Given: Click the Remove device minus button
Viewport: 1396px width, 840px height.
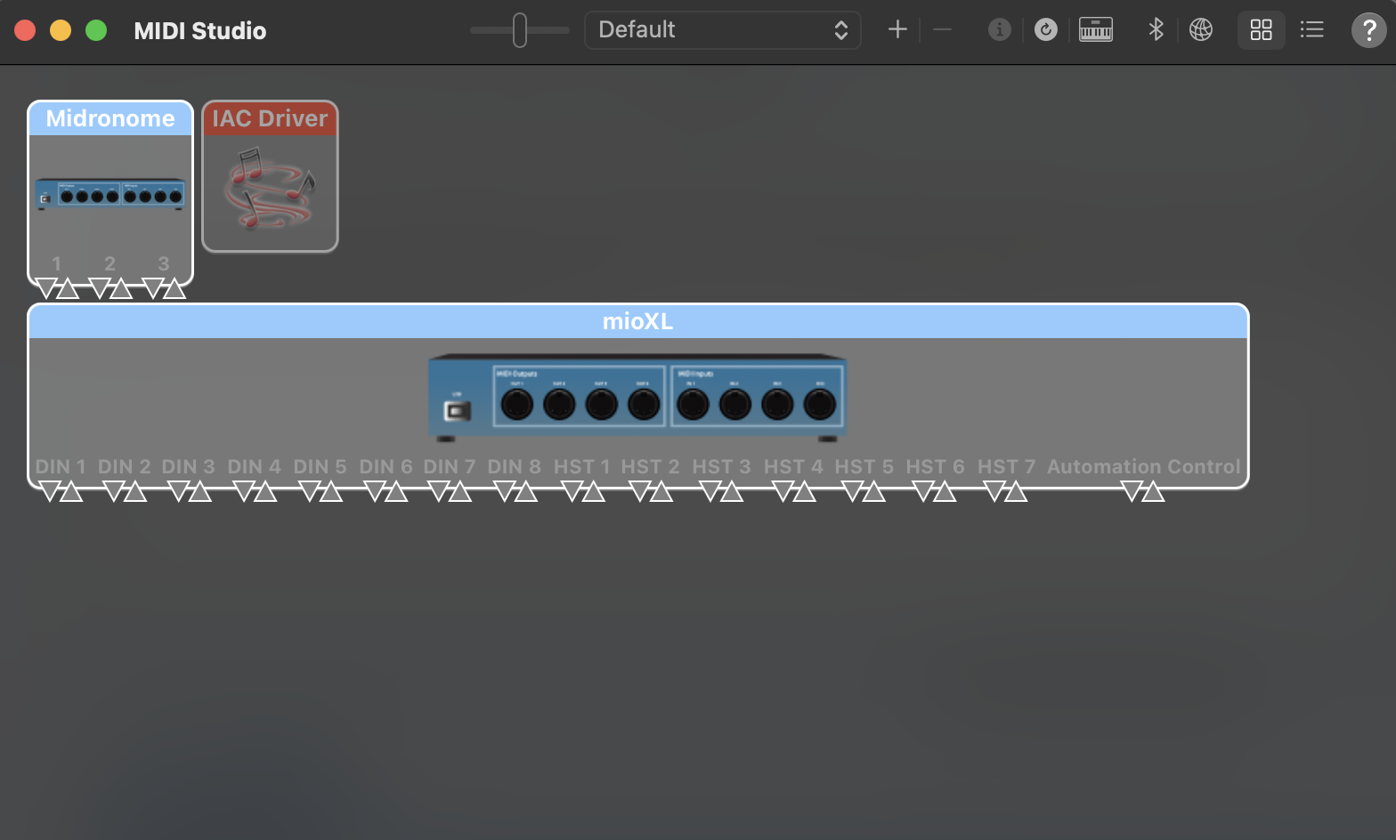Looking at the screenshot, I should [x=942, y=30].
